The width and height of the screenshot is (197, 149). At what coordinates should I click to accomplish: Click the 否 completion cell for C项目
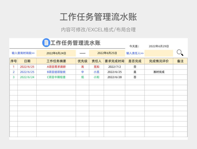point(135,77)
